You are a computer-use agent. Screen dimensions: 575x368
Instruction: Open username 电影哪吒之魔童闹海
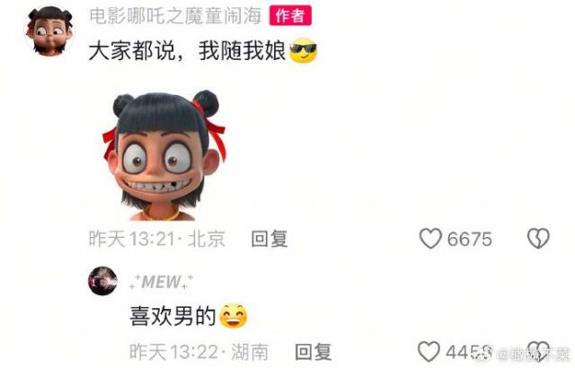[175, 16]
